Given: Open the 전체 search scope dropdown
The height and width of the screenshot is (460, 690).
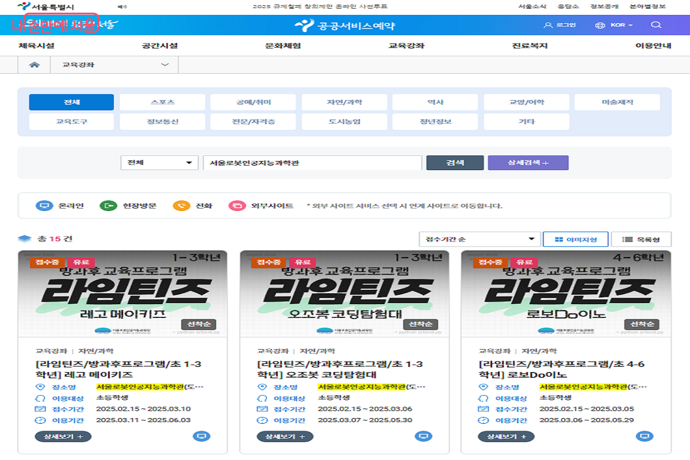Looking at the screenshot, I should point(159,163).
